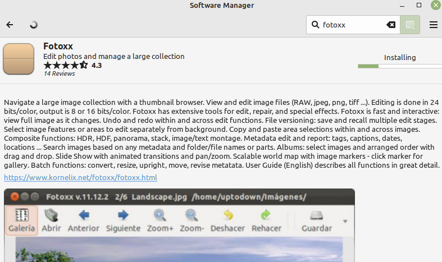Viewport: 442px width, 262px height.
Task: Click the toolbar overflow arrow in screenshot
Action: (345, 221)
